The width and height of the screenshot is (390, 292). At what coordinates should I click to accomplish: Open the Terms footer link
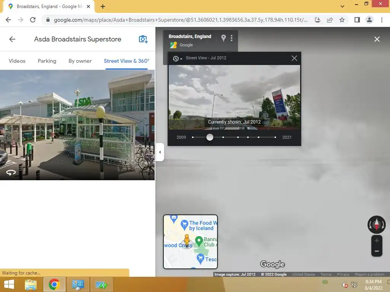tap(326, 275)
